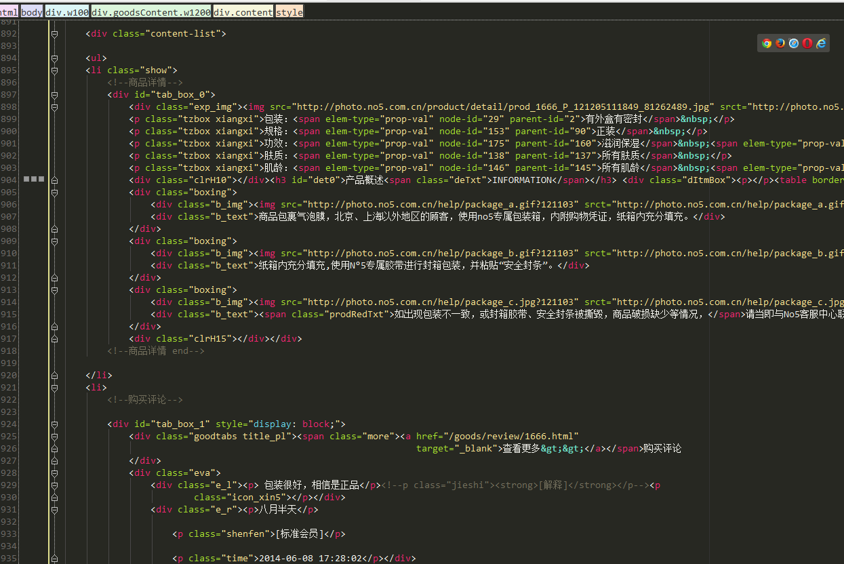The width and height of the screenshot is (844, 564).
Task: Open preview in Chrome browser icon
Action: coord(767,43)
